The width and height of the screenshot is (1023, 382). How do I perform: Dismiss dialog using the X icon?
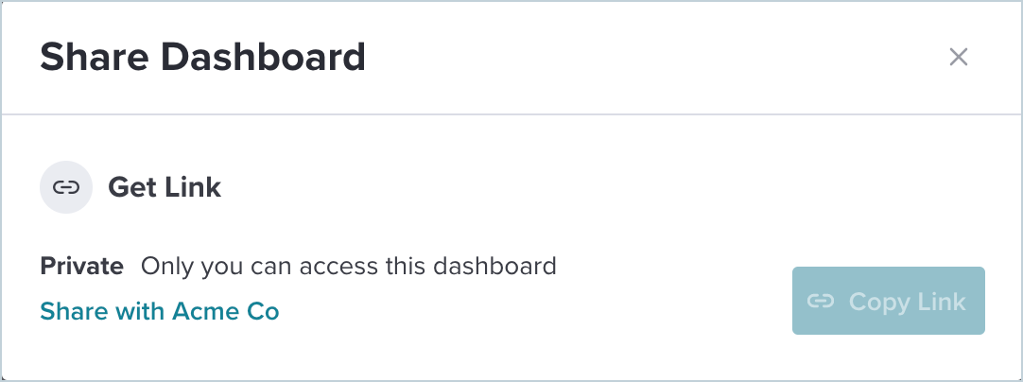(x=959, y=57)
